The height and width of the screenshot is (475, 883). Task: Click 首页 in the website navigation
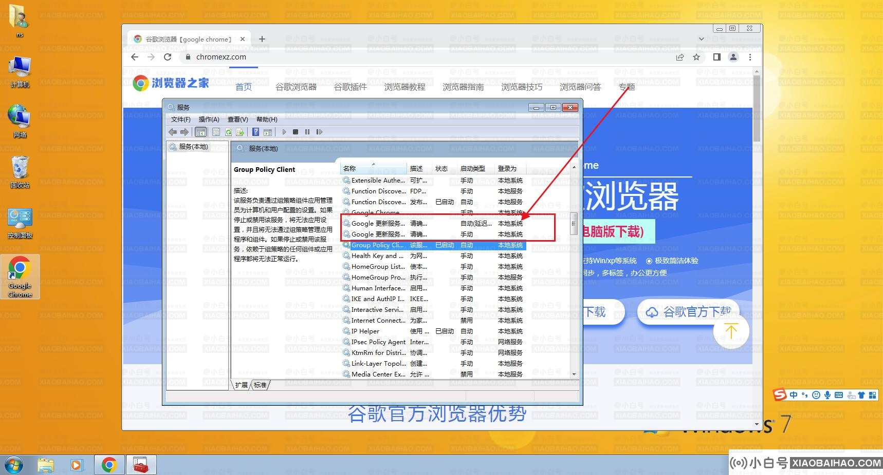pyautogui.click(x=244, y=87)
